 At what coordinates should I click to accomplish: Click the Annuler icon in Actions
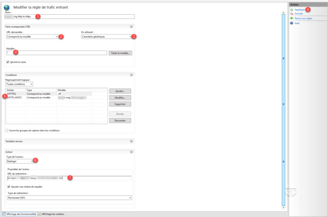291,14
